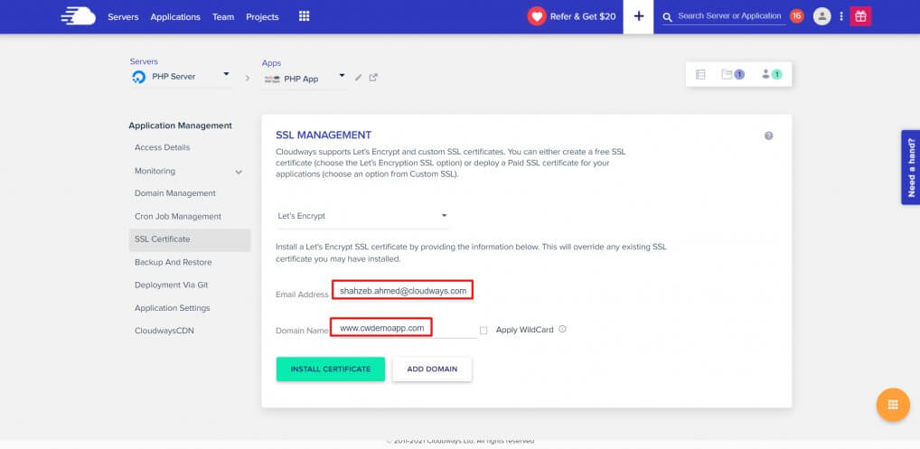
Task: Open Servers in the top navigation
Action: 123,17
